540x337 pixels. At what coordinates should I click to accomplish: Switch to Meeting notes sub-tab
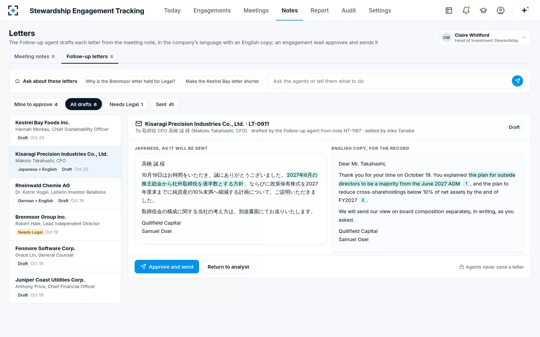click(x=34, y=57)
